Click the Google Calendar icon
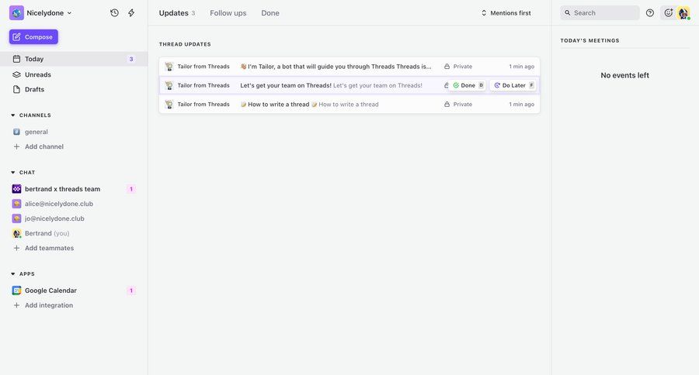 [16, 291]
